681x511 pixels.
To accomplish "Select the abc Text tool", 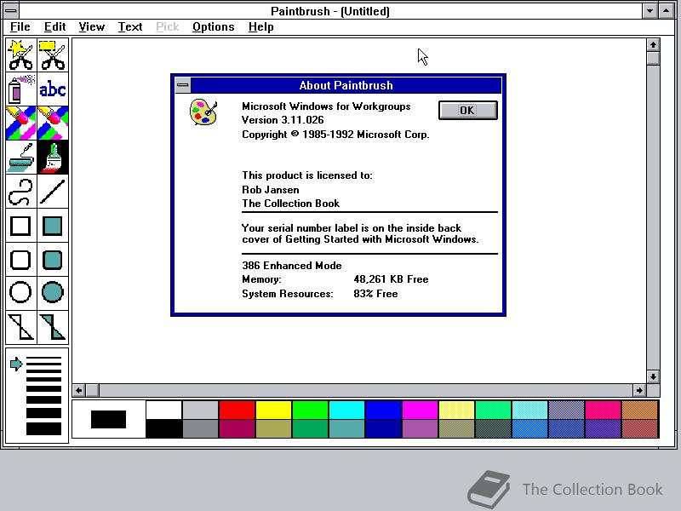I will (53, 89).
